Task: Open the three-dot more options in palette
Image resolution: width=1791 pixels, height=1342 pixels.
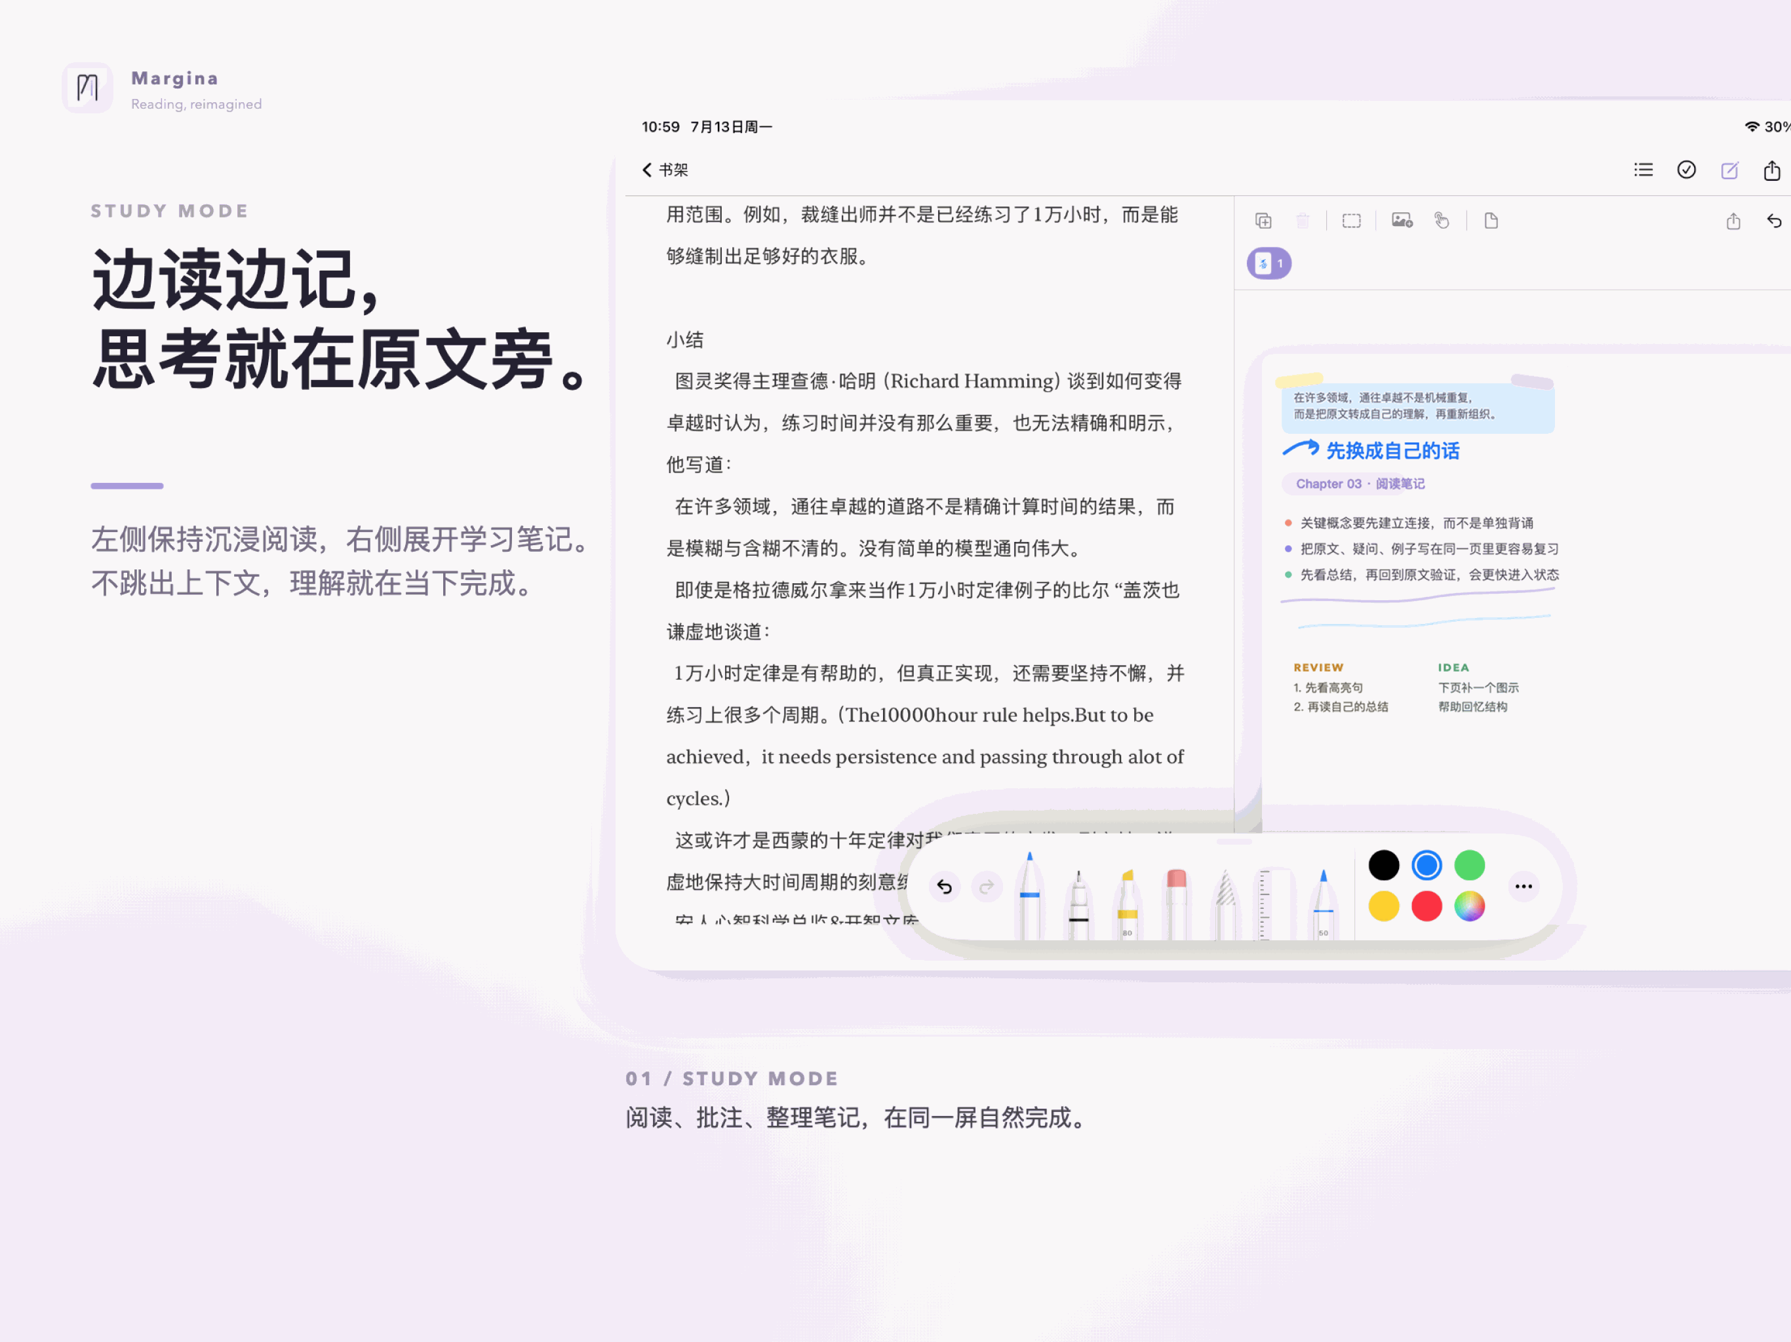Action: pyautogui.click(x=1523, y=887)
